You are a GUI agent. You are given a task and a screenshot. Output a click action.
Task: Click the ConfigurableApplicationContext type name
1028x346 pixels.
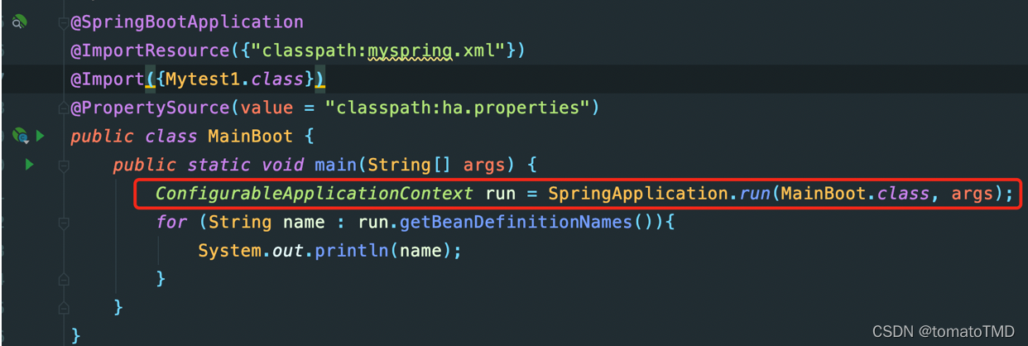pyautogui.click(x=315, y=194)
